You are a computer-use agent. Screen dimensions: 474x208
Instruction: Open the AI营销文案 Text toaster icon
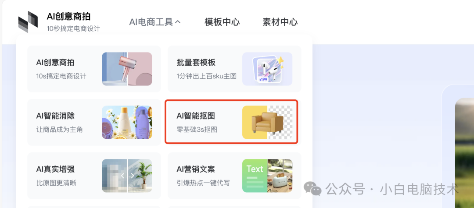click(267, 176)
